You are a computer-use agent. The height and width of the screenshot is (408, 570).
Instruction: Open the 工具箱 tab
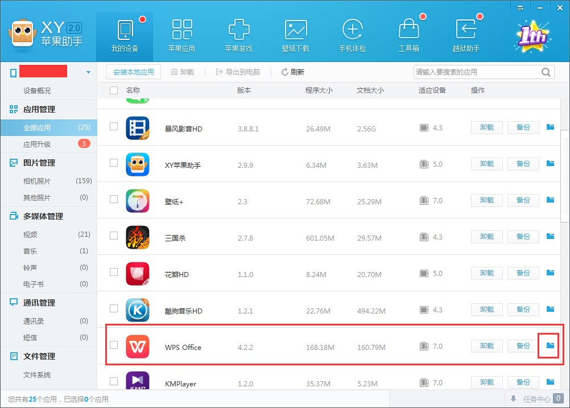click(x=409, y=37)
